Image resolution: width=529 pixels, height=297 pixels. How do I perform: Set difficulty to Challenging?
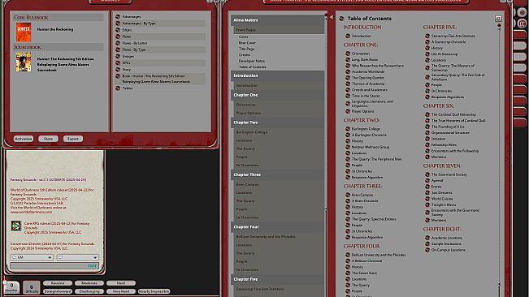pyautogui.click(x=89, y=291)
